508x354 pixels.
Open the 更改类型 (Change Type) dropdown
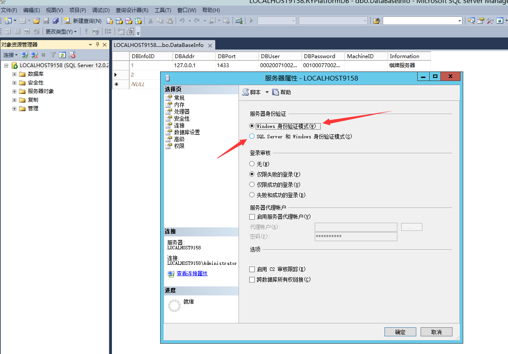coord(61,31)
